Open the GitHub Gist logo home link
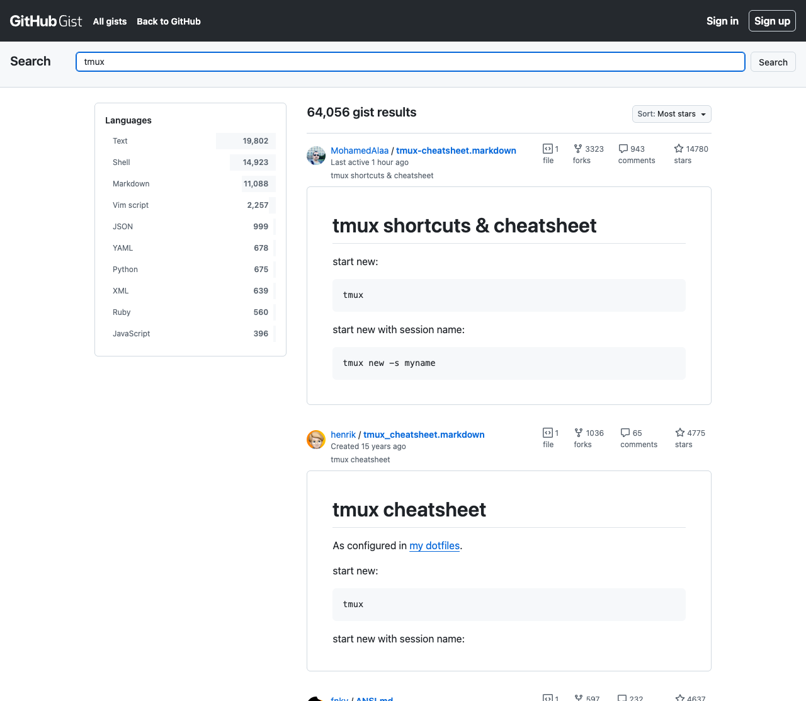Viewport: 806px width, 701px height. pos(46,21)
